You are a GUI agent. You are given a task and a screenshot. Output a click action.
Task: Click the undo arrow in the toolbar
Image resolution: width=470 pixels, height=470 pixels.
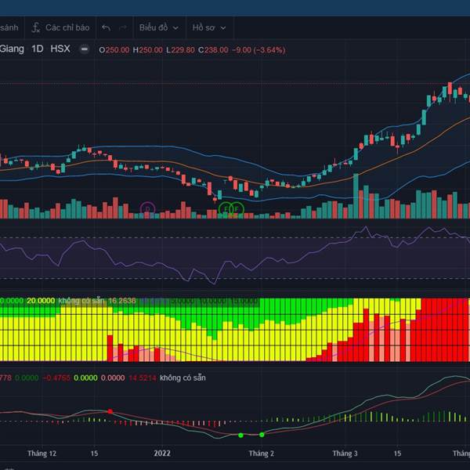point(106,27)
